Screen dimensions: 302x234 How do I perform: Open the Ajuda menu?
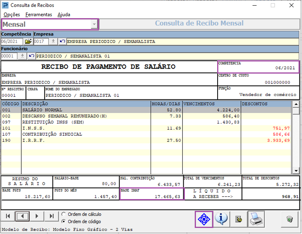pos(64,14)
